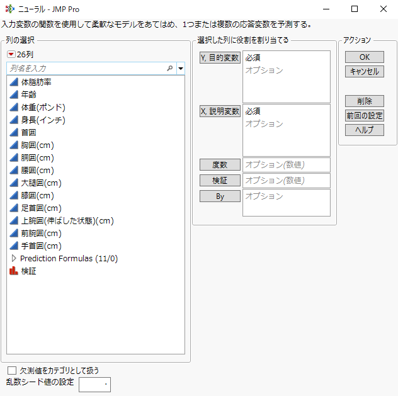398x396 pixels.
Task: Click the continuous icon beside 年齢
Action: [14, 94]
